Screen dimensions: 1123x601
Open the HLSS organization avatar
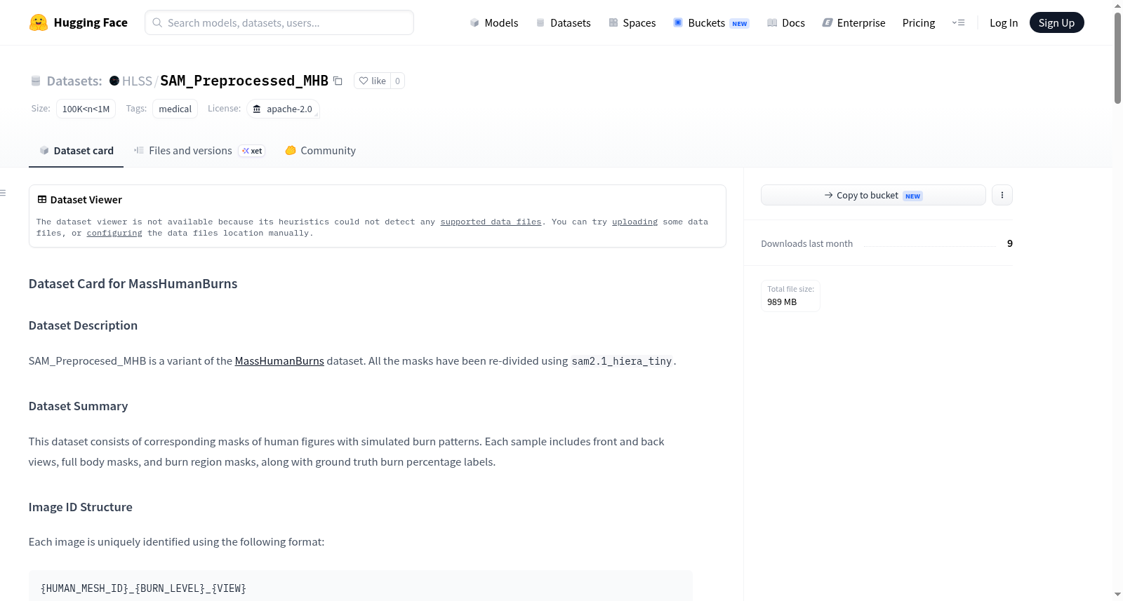point(114,81)
